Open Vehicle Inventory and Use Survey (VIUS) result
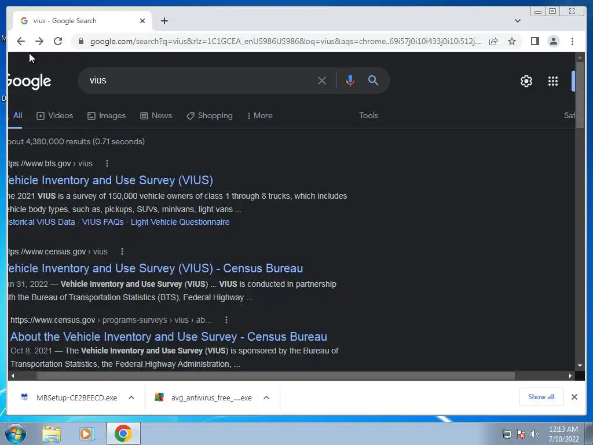The height and width of the screenshot is (445, 593). pyautogui.click(x=110, y=180)
